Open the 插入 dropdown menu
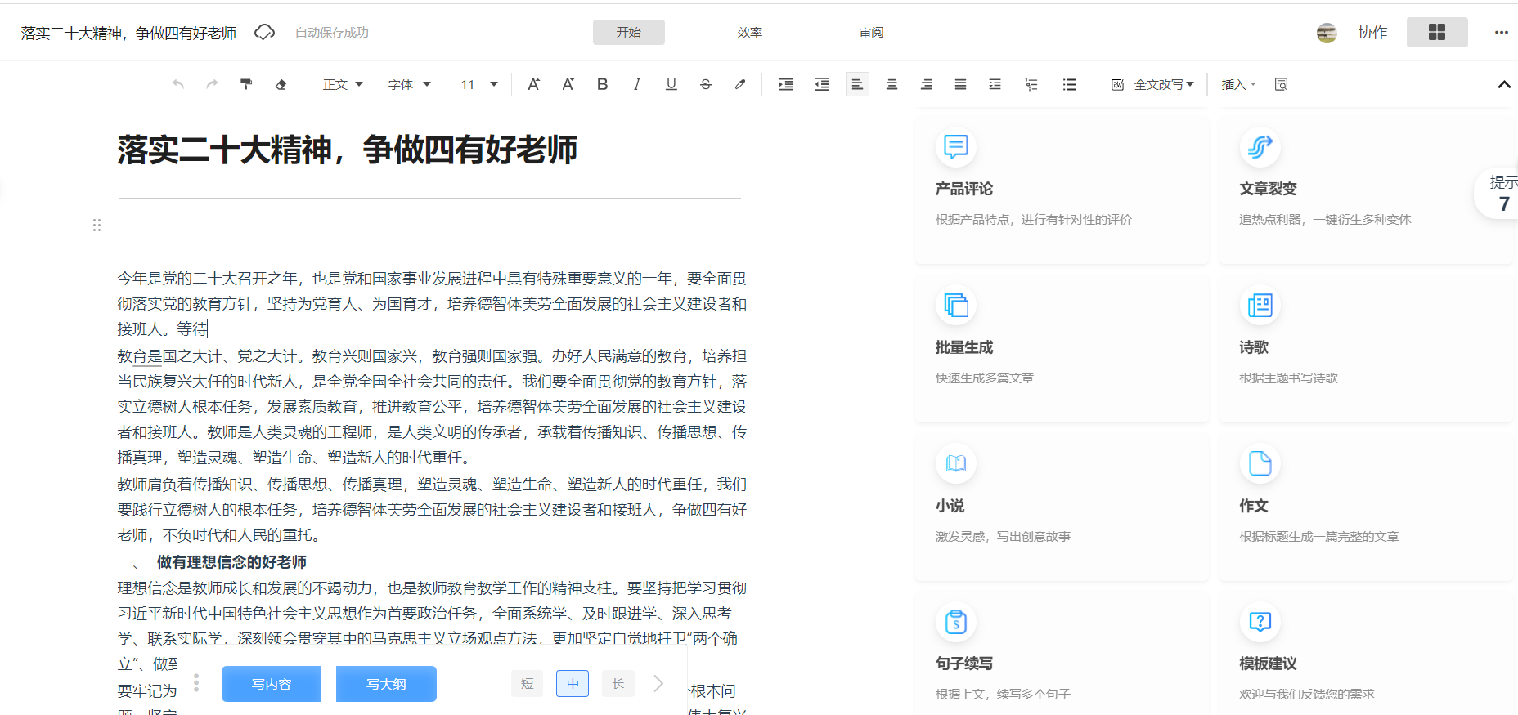 (1238, 84)
